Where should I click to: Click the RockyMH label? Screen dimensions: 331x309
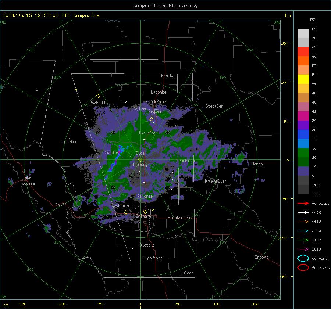click(x=97, y=103)
